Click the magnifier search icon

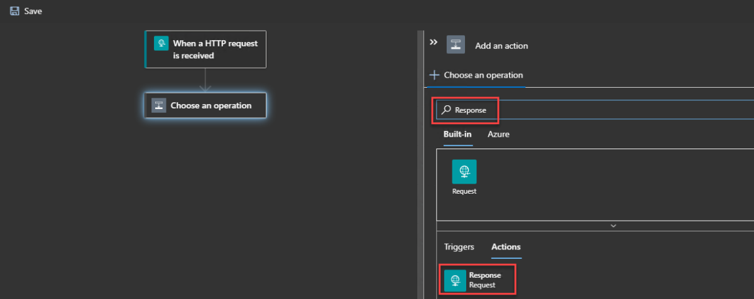click(446, 110)
